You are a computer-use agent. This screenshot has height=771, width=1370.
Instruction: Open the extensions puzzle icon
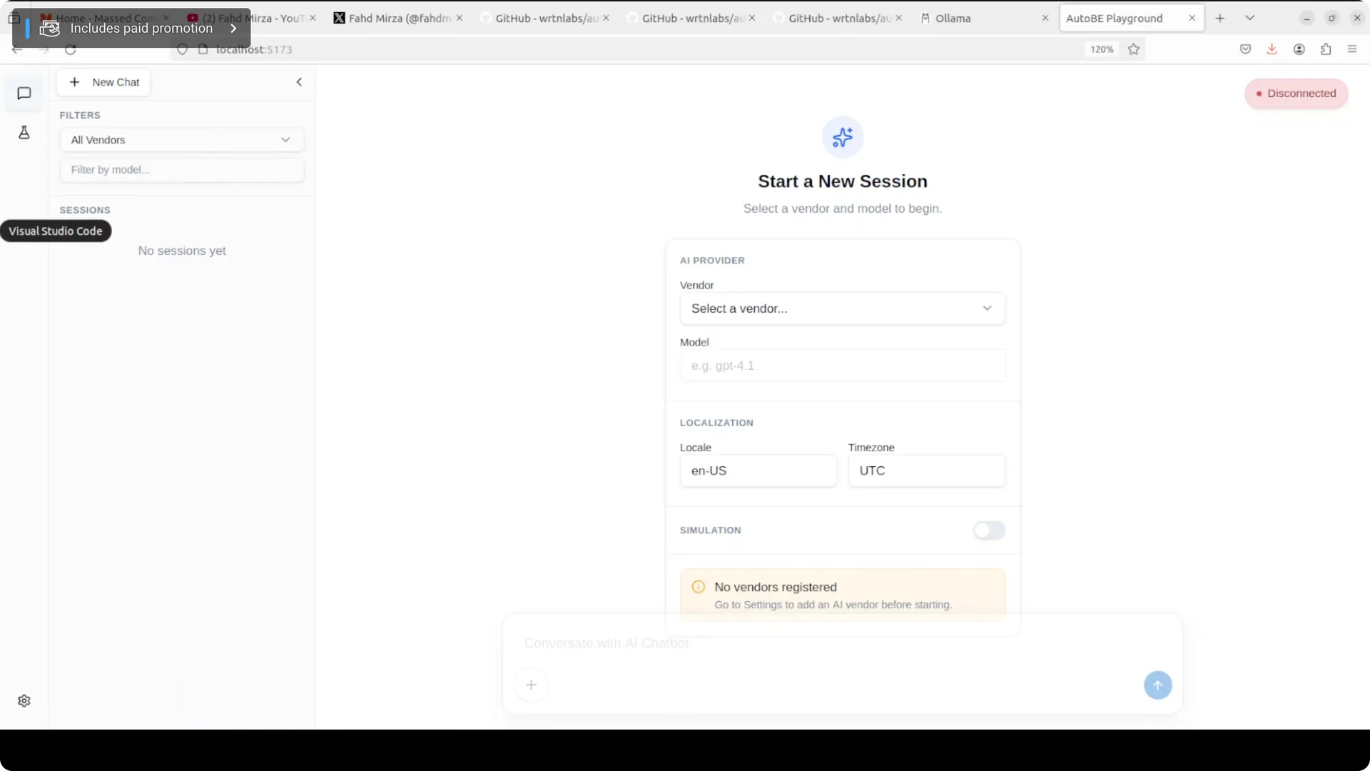pyautogui.click(x=1326, y=49)
